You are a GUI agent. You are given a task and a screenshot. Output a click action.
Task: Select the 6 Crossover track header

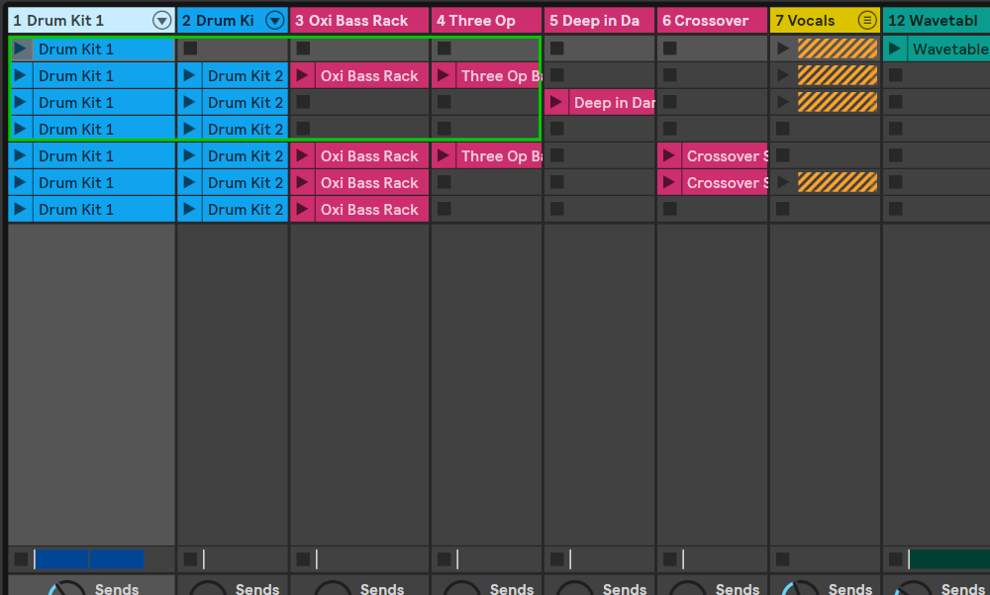click(x=707, y=20)
